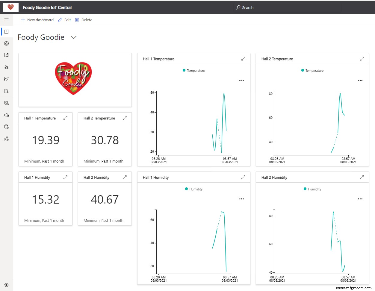Screen dimensions: 375x291
Task: Open the Hall 1 Temperature chart options menu
Action: point(241,80)
